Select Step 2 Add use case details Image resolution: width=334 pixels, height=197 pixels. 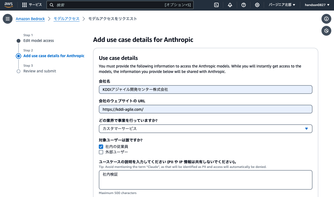click(54, 56)
